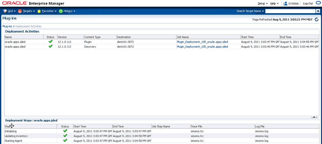Click the status checkmark in the Discovery row
This screenshot has width=322, height=144.
(50, 46)
